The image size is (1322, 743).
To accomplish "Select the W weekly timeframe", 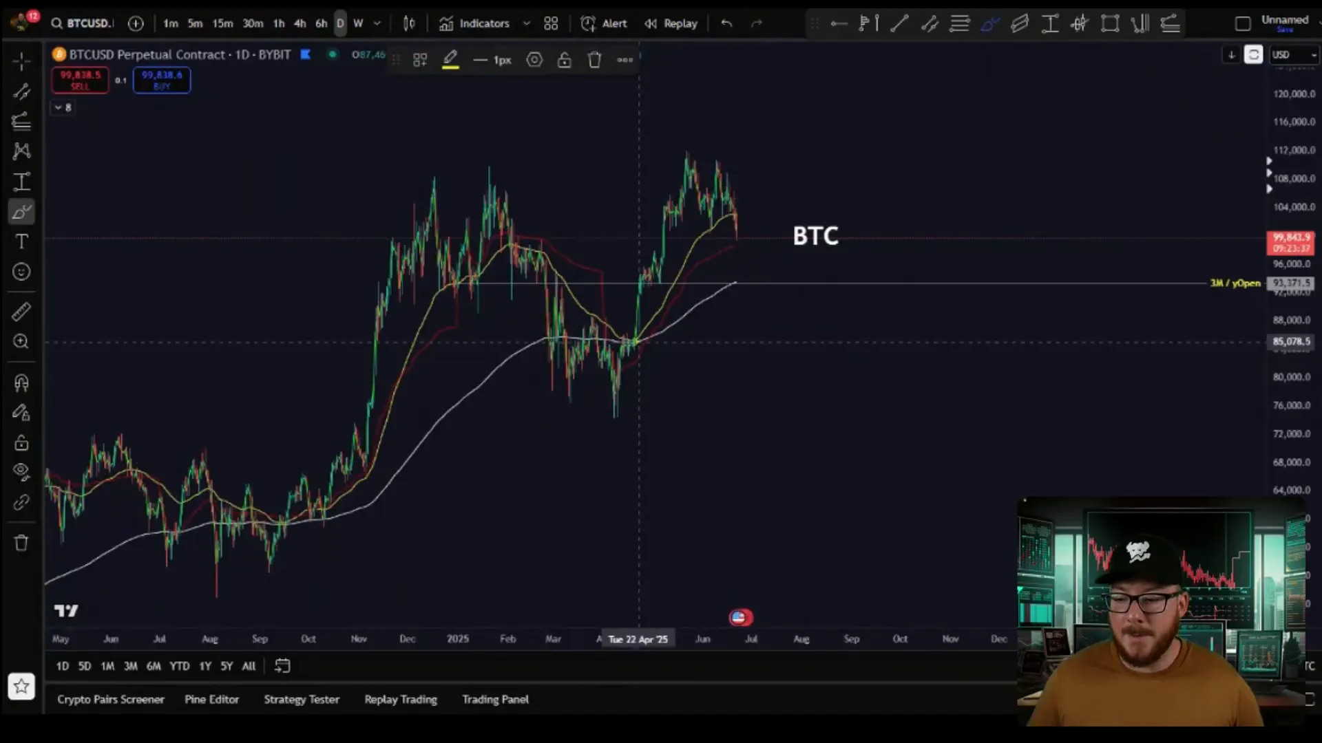I will point(358,23).
